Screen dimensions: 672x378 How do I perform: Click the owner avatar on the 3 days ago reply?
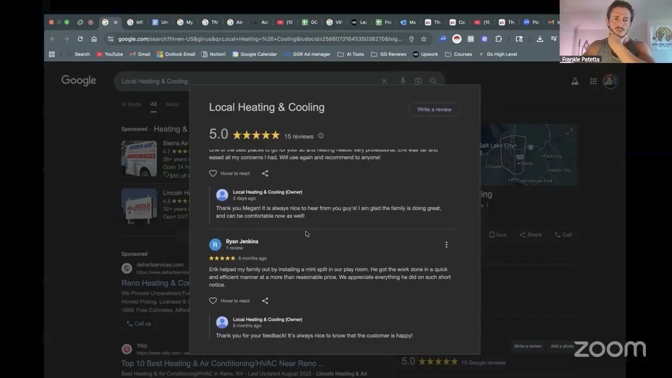[x=222, y=195]
